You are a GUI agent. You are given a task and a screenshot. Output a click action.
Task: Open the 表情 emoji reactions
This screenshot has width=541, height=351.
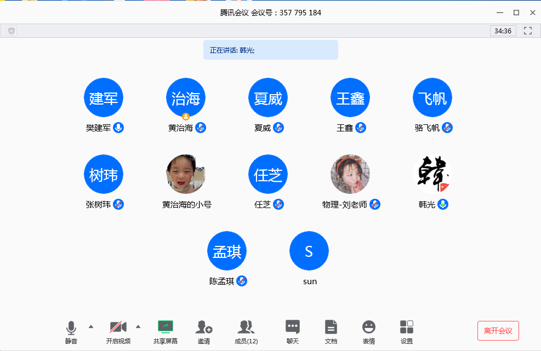[369, 332]
